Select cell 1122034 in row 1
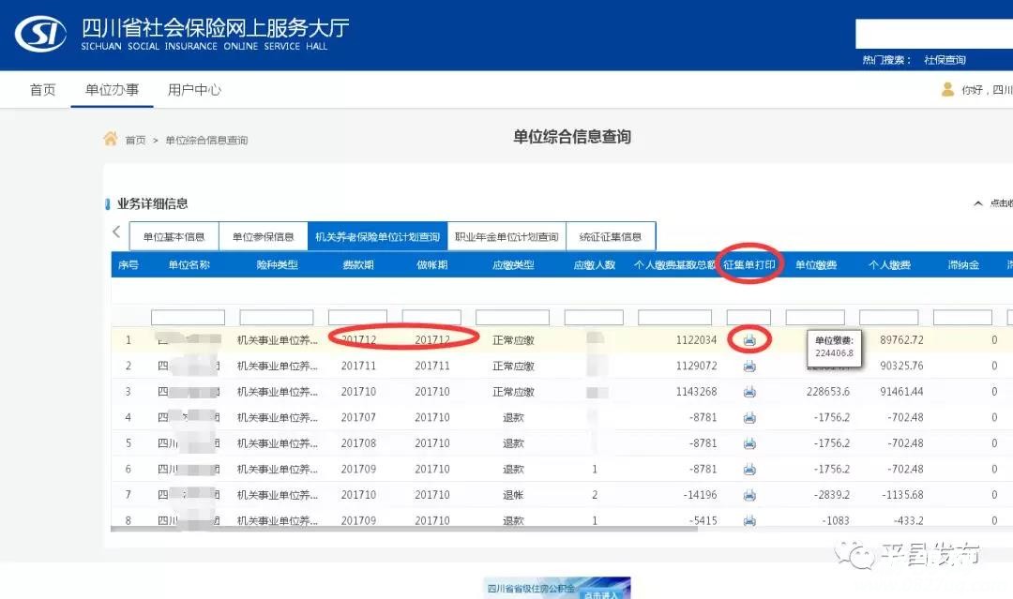Viewport: 1013px width, 599px height. click(696, 340)
